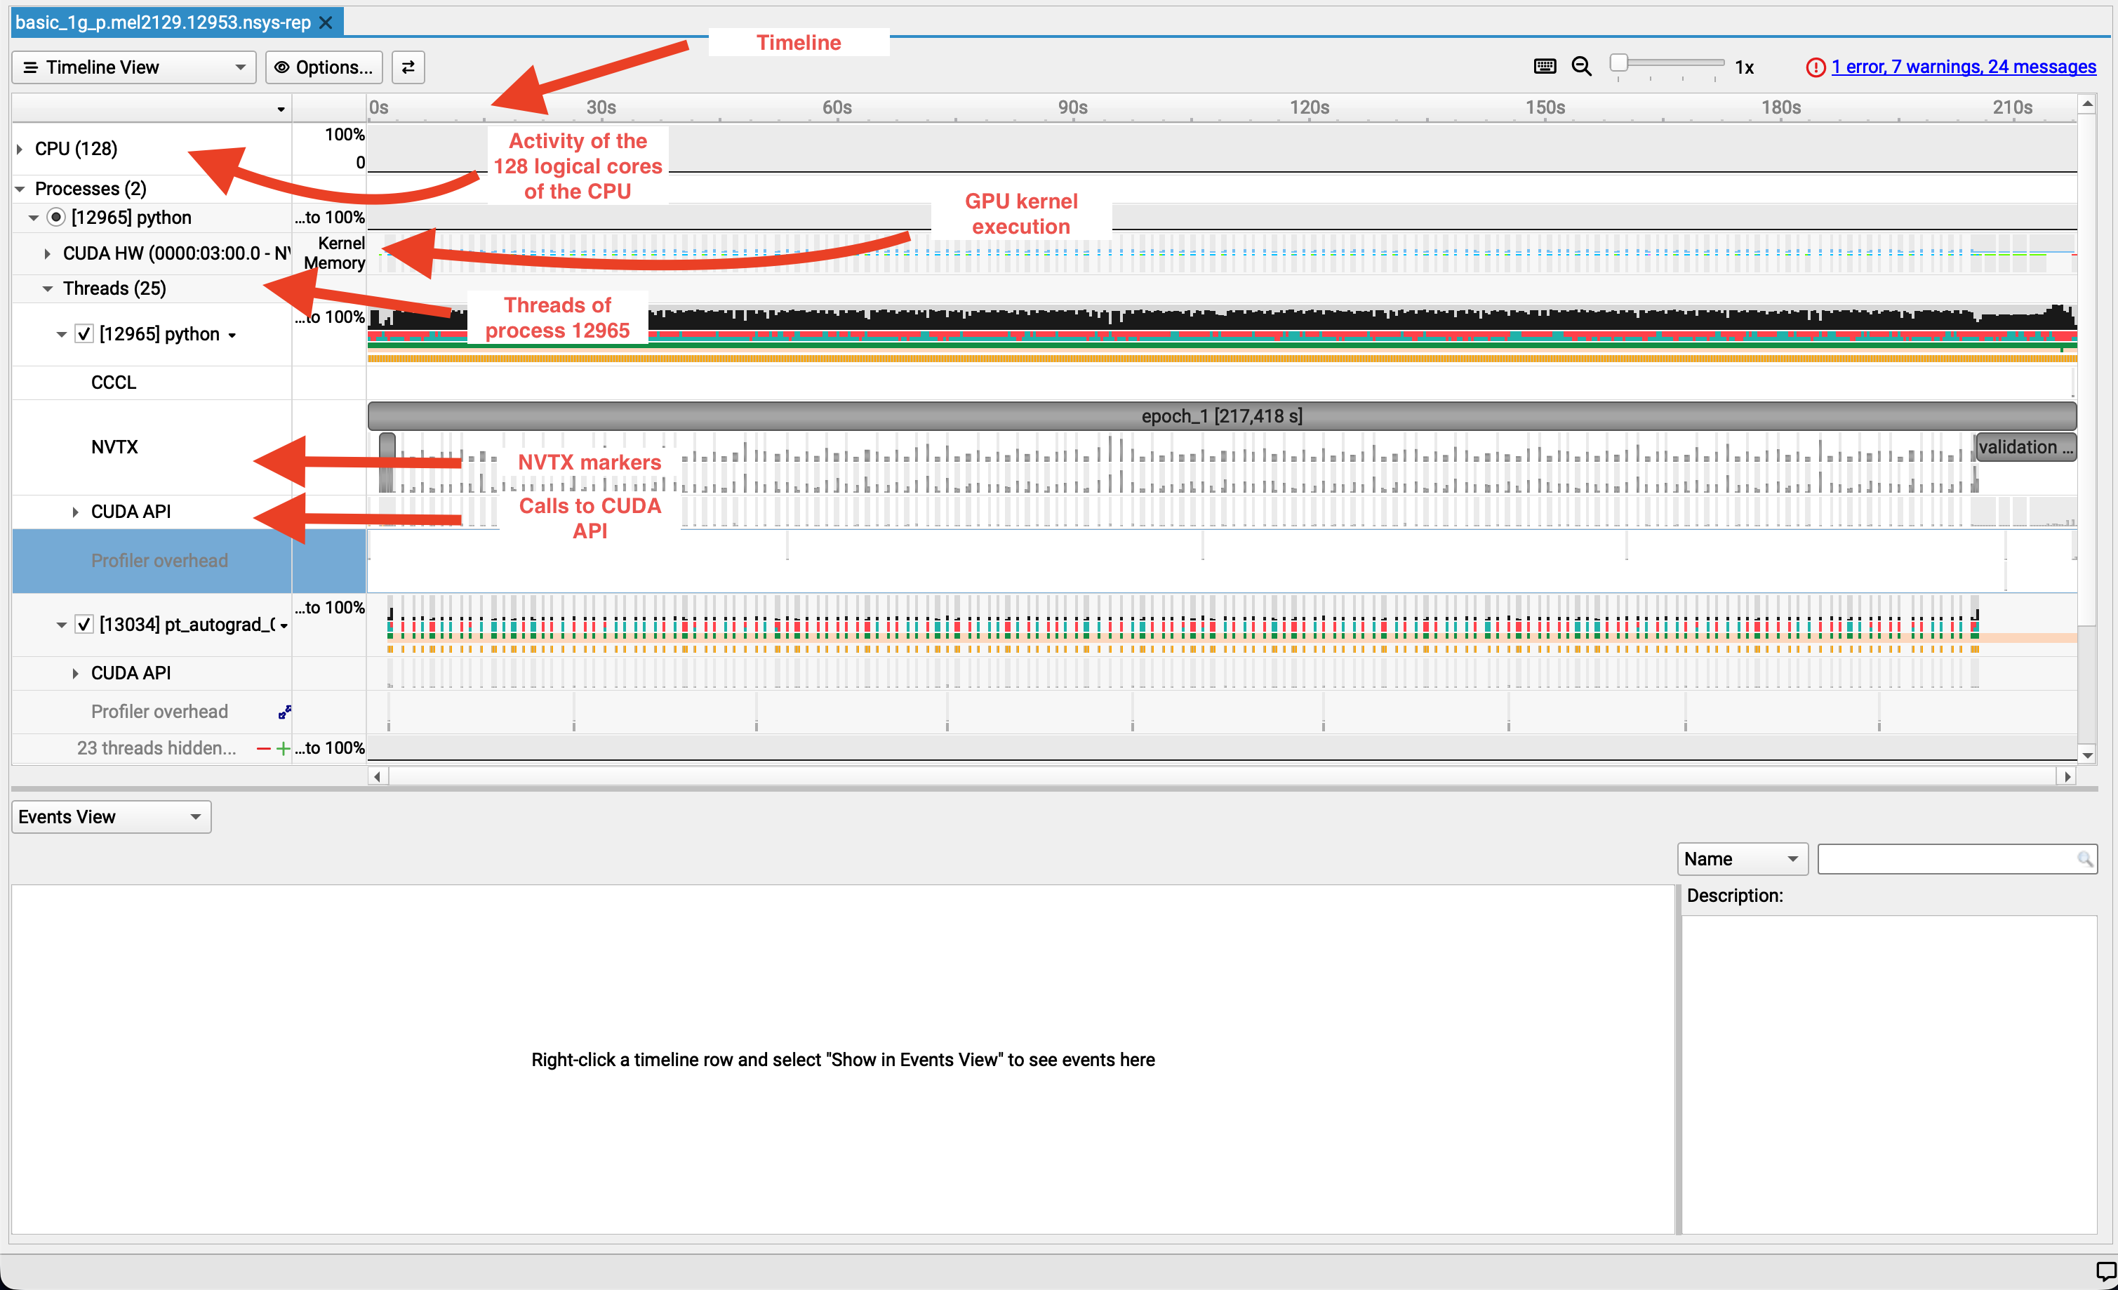The width and height of the screenshot is (2118, 1290).
Task: Select the [12965] python process radio button
Action: pyautogui.click(x=56, y=218)
